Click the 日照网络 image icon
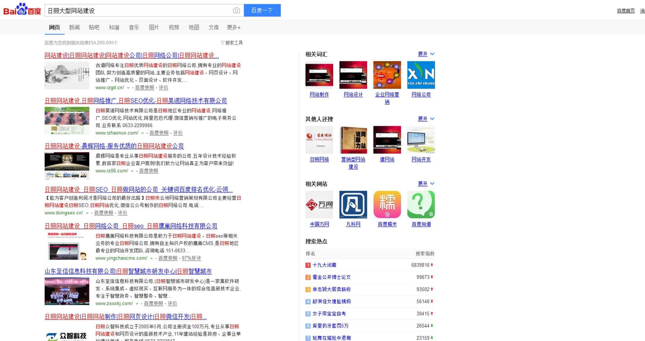The image size is (645, 341). [x=319, y=140]
